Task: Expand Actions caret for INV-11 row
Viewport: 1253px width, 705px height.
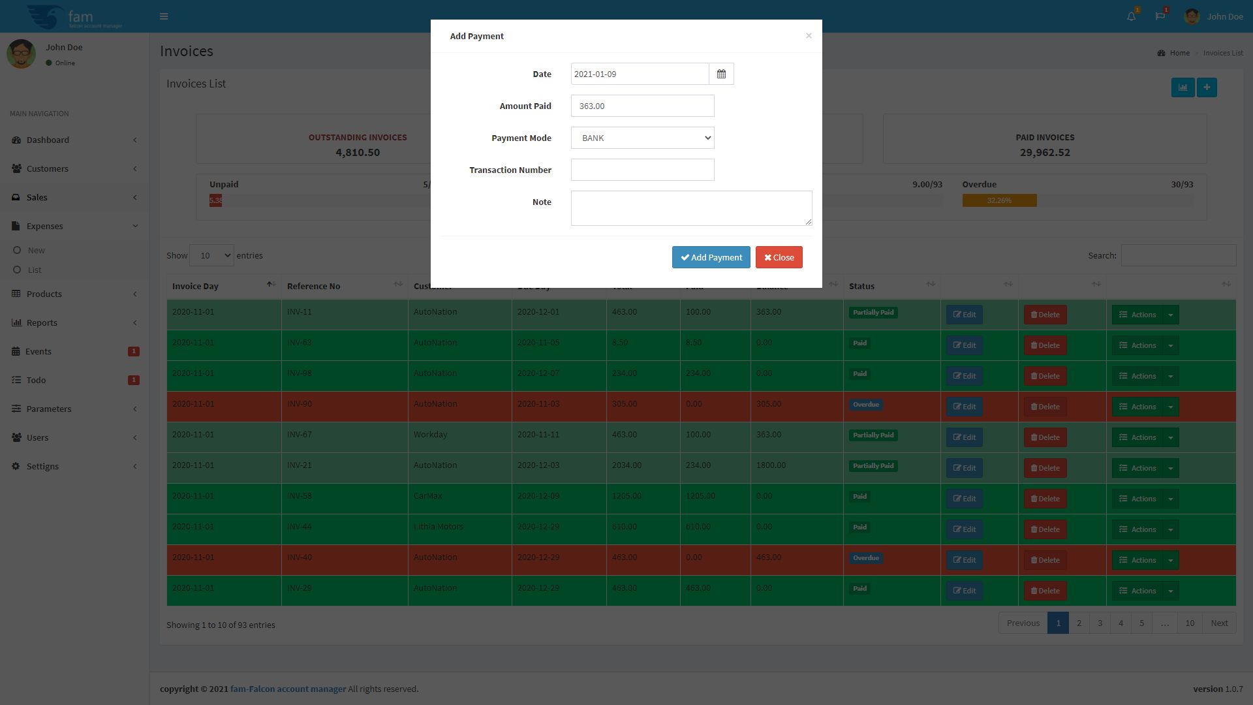Action: tap(1170, 315)
